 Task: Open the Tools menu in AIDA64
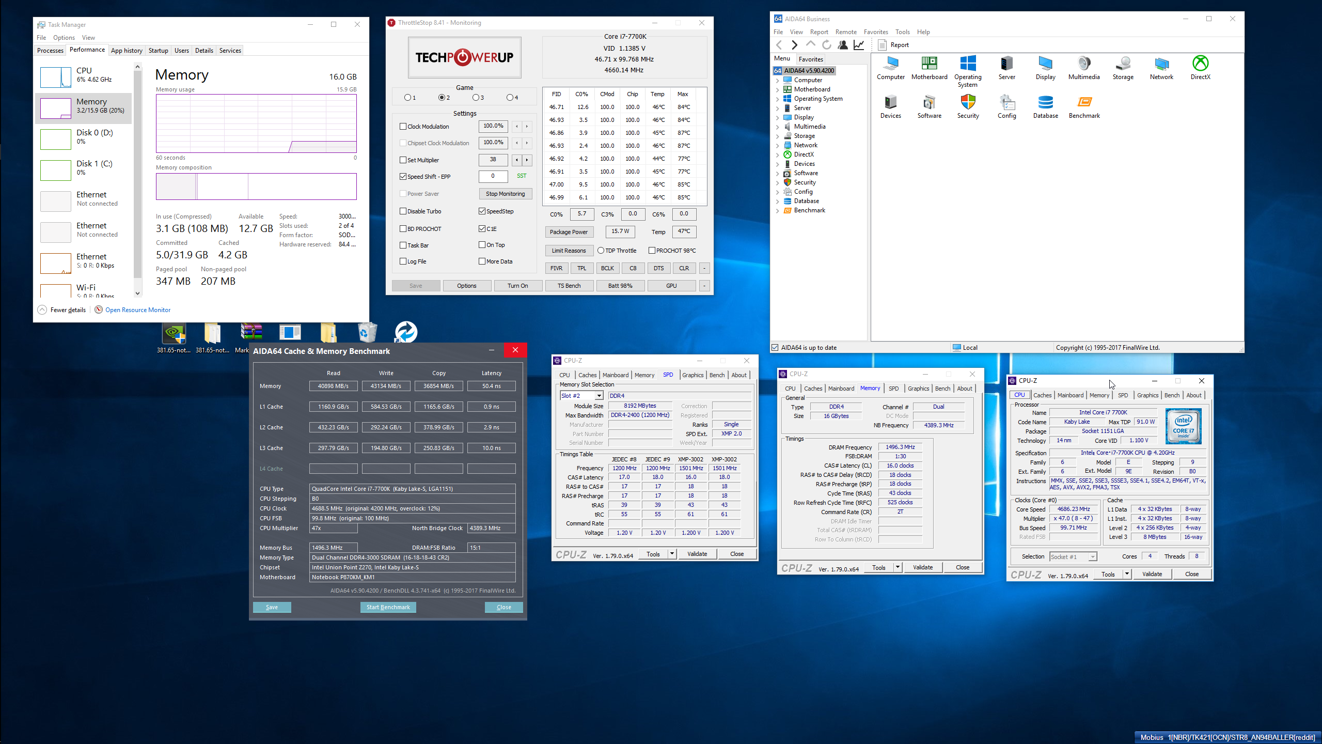point(902,32)
